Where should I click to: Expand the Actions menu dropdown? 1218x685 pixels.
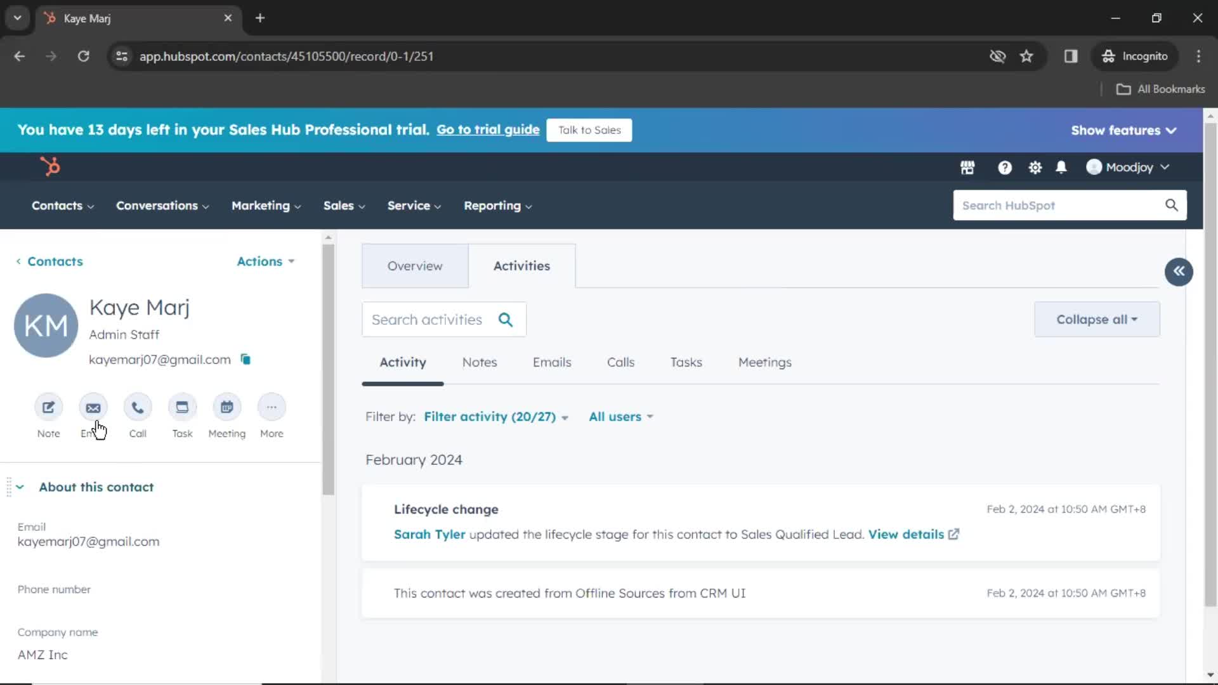pos(266,261)
